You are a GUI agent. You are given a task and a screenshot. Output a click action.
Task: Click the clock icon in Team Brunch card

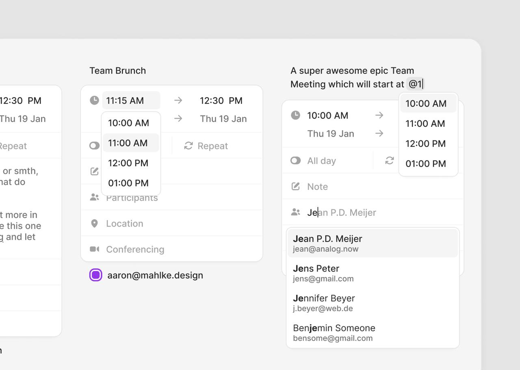(94, 100)
